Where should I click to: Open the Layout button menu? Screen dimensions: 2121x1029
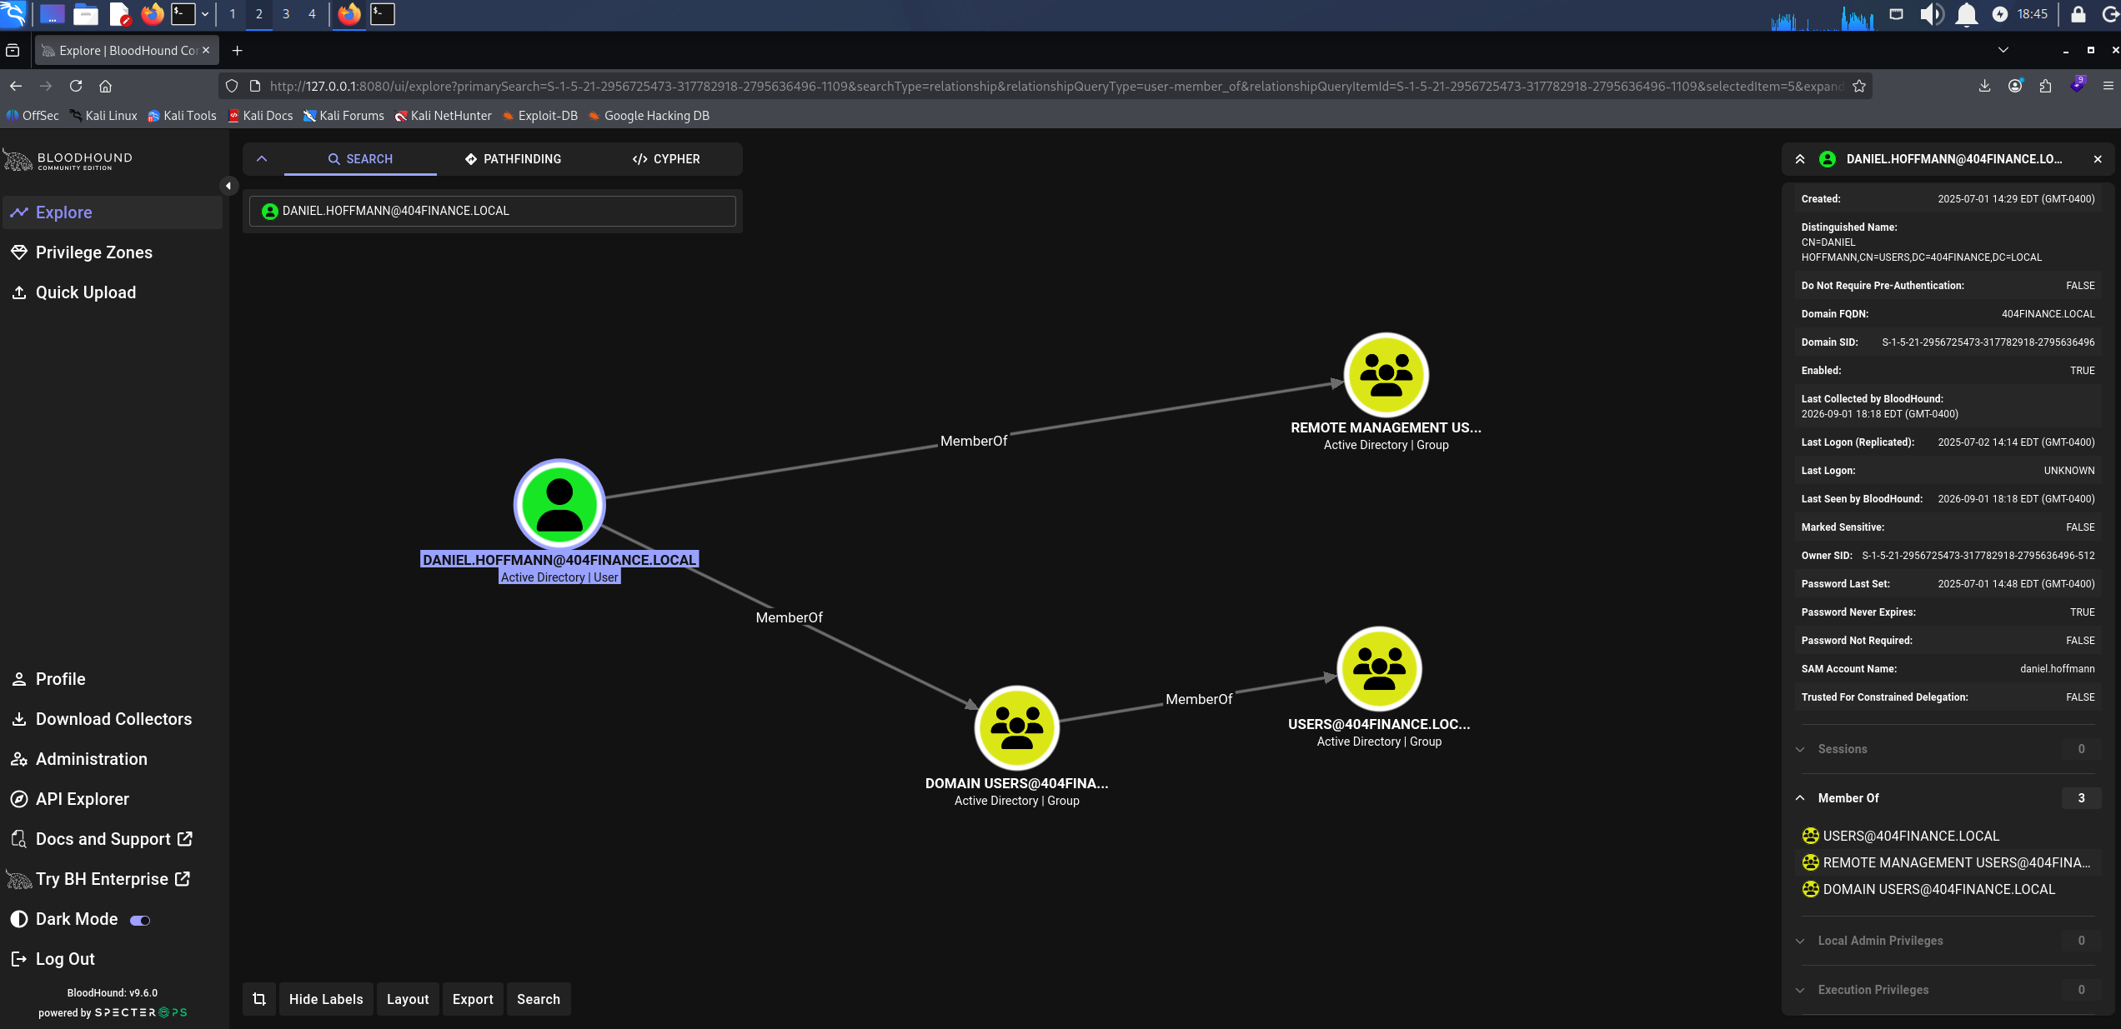408,999
